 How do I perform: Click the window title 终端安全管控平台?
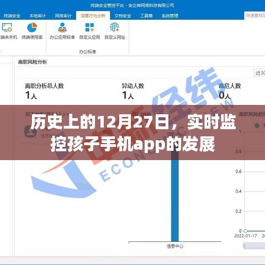click(x=107, y=6)
